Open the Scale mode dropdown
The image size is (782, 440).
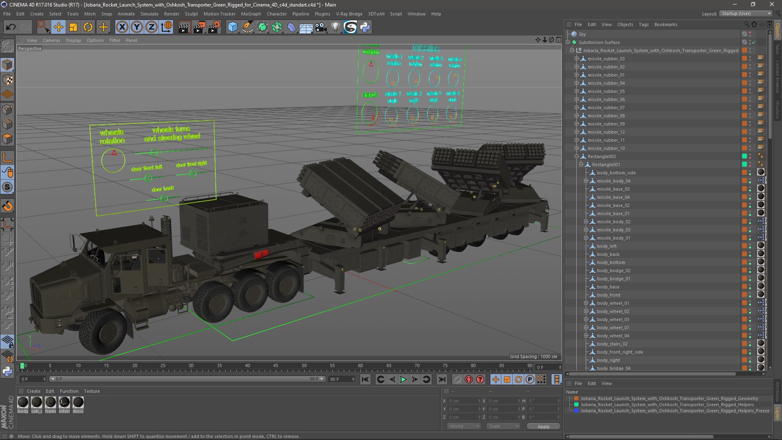(504, 426)
